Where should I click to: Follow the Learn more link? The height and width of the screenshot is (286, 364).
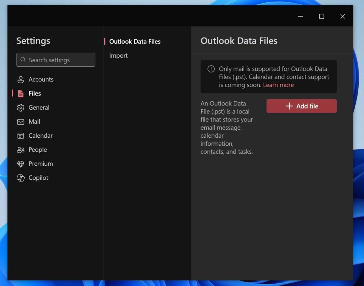coord(278,85)
